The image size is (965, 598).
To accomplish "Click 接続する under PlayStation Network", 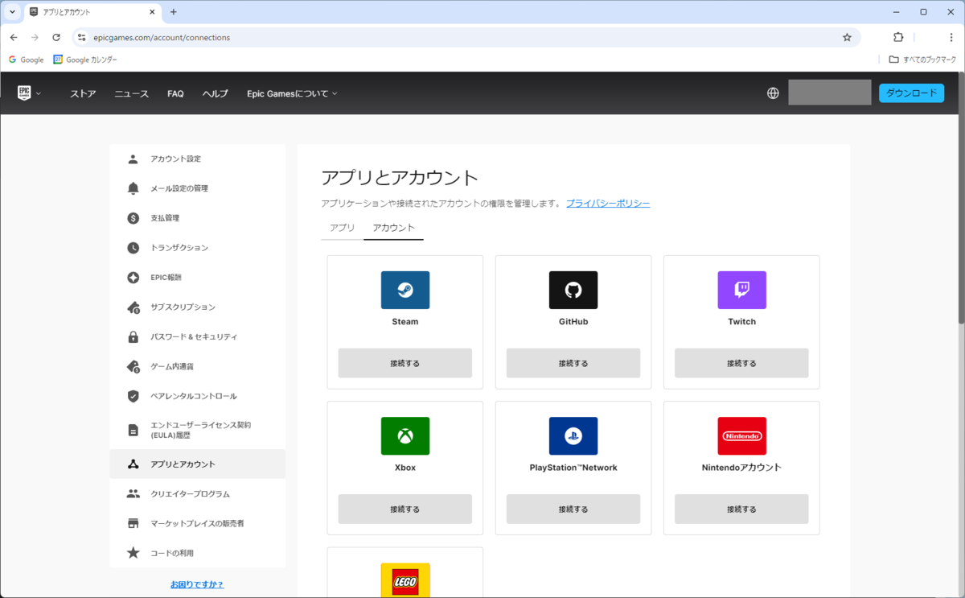I will click(x=573, y=509).
